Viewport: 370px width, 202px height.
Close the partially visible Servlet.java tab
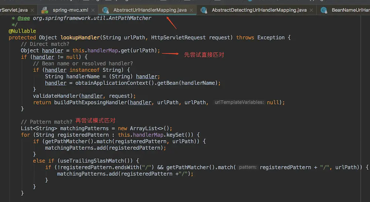point(32,10)
